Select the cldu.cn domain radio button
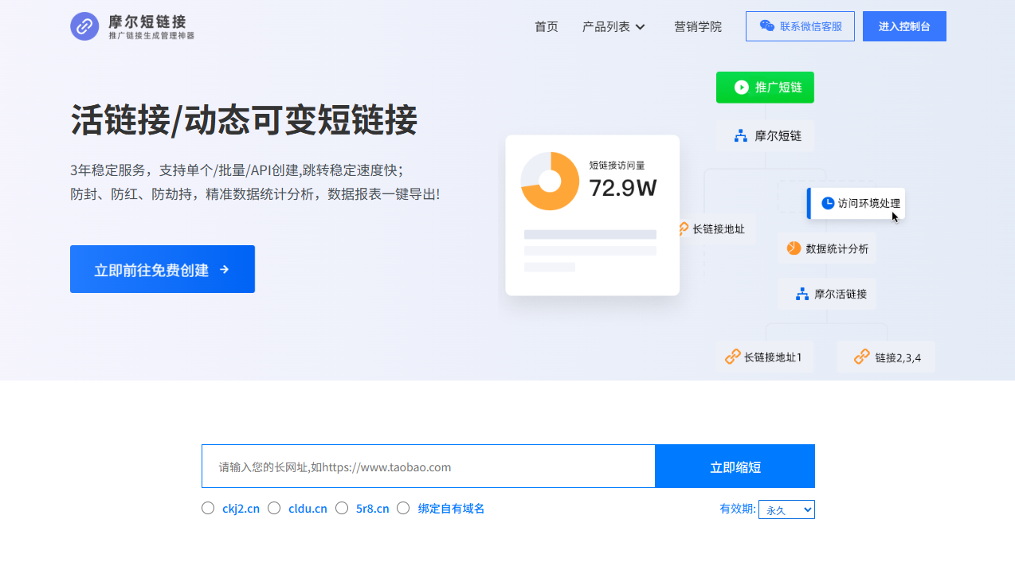This screenshot has height=570, width=1015. point(274,508)
